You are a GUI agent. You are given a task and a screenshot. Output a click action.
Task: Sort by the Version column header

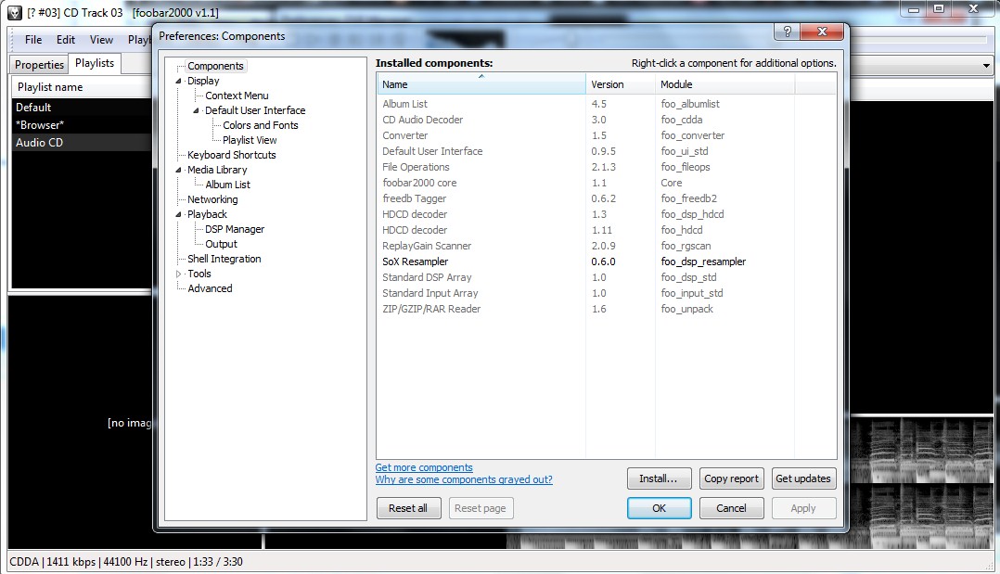(621, 84)
